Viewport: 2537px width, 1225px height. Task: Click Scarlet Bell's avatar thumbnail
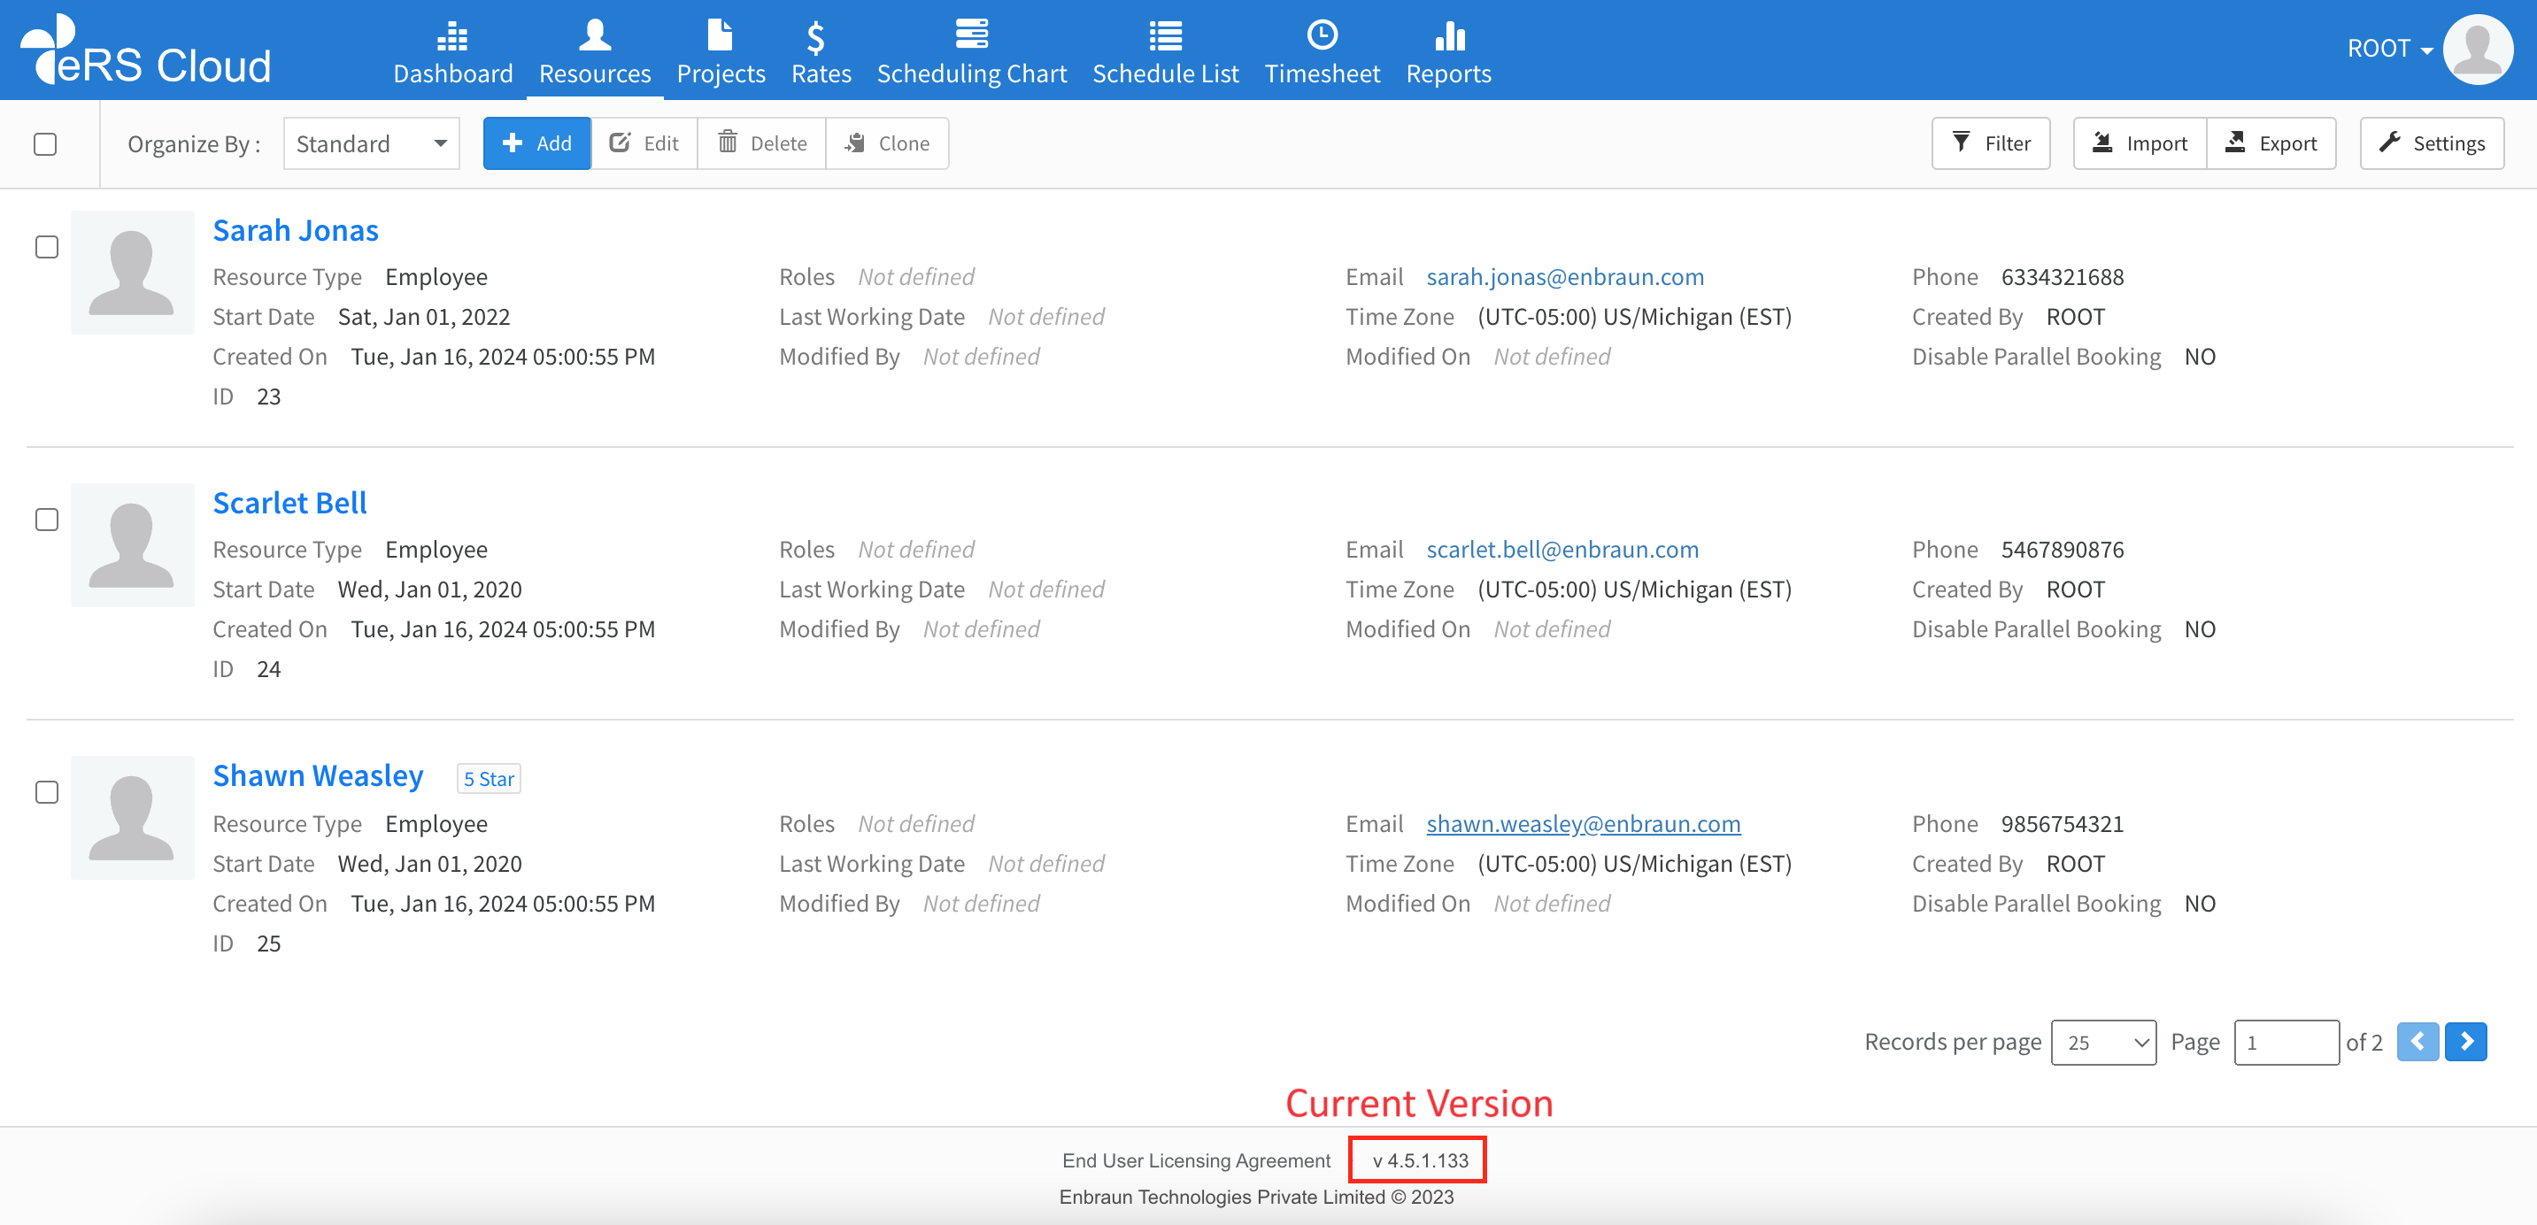pyautogui.click(x=133, y=545)
